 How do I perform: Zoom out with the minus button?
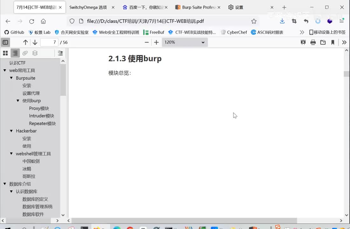click(x=146, y=42)
